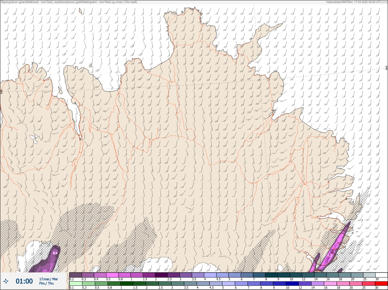The image size is (388, 290).
Task: Click the 'Fim./ Thu' weekday label
Action: click(46, 283)
